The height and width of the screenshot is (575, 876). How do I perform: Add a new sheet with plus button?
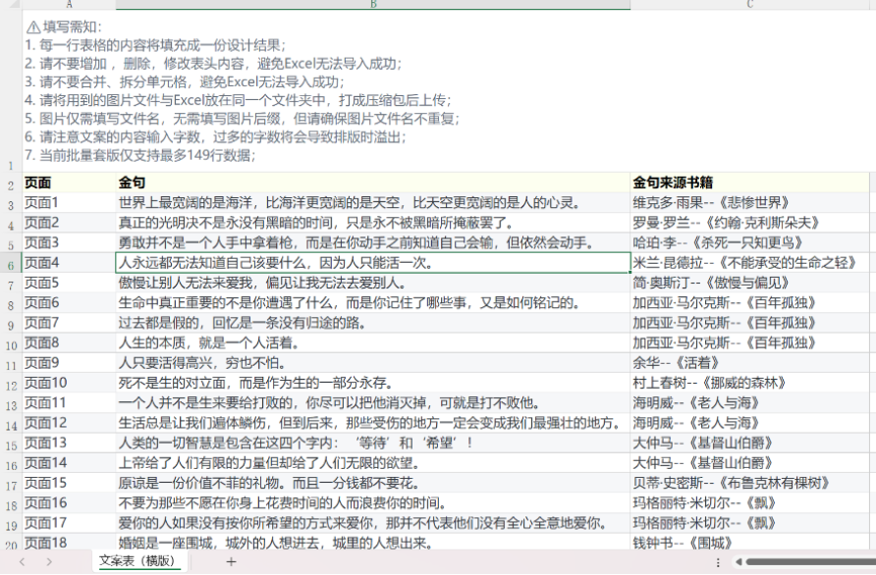coord(232,561)
